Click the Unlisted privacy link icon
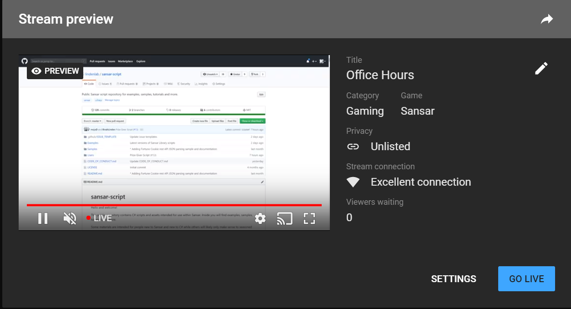The width and height of the screenshot is (571, 309). tap(353, 147)
